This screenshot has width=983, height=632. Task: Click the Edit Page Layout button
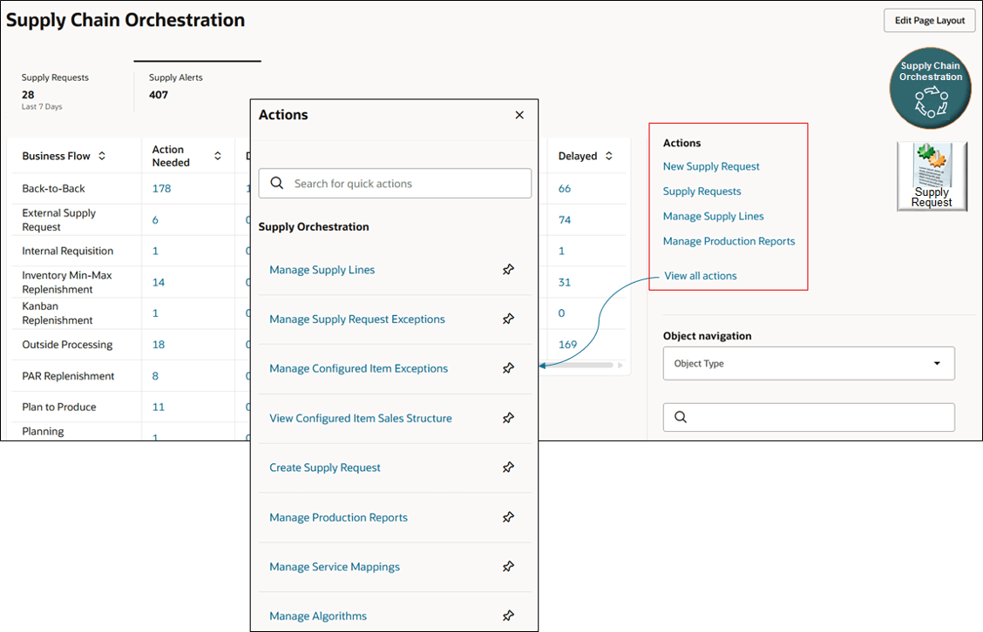click(929, 20)
